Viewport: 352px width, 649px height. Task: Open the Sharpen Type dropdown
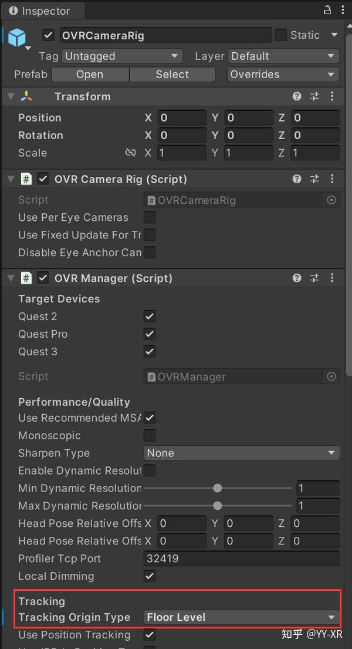tap(241, 453)
